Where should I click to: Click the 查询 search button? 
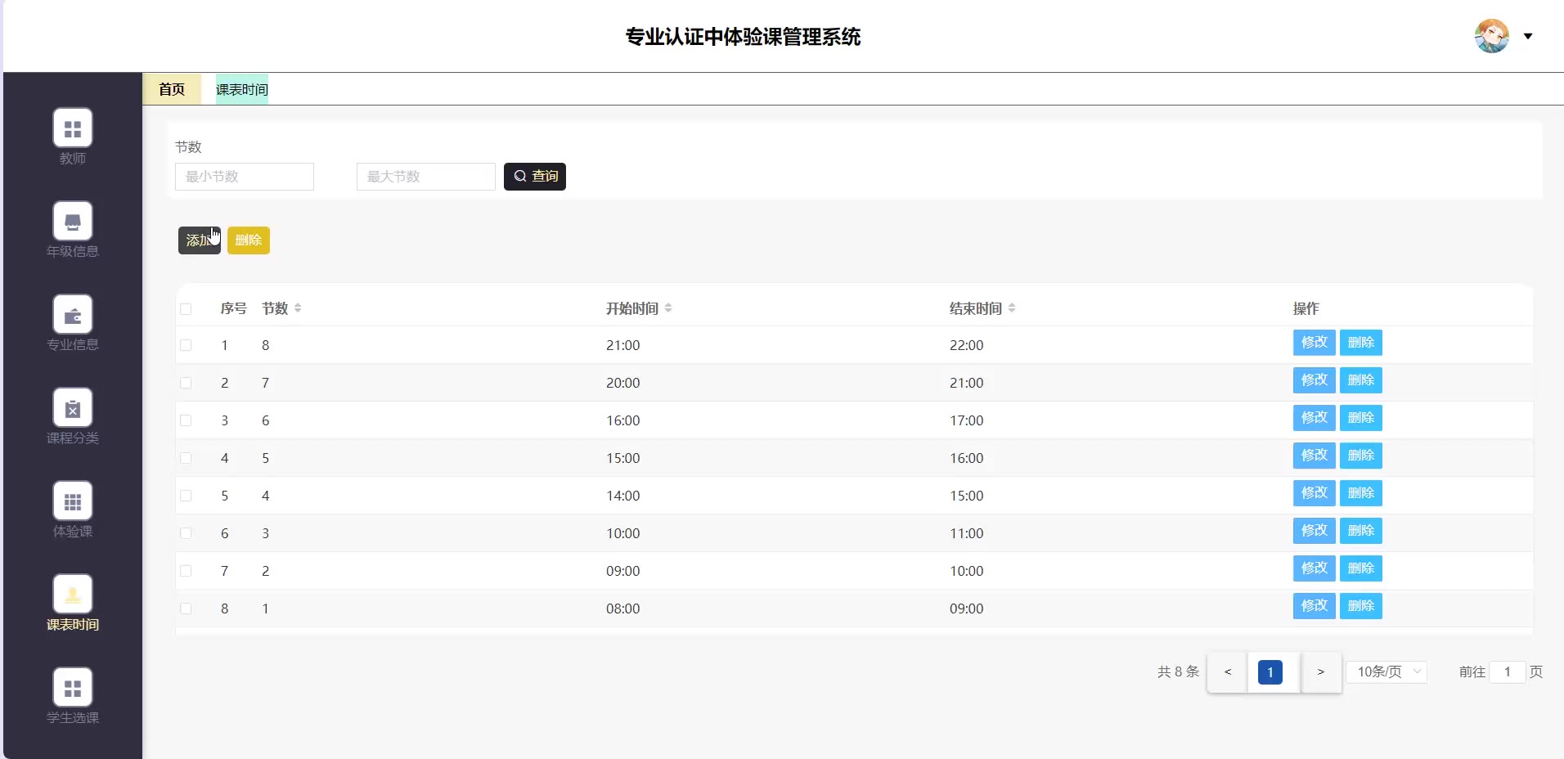click(x=535, y=177)
